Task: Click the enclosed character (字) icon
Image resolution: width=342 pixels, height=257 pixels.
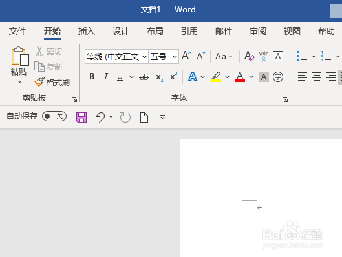Action: click(278, 77)
